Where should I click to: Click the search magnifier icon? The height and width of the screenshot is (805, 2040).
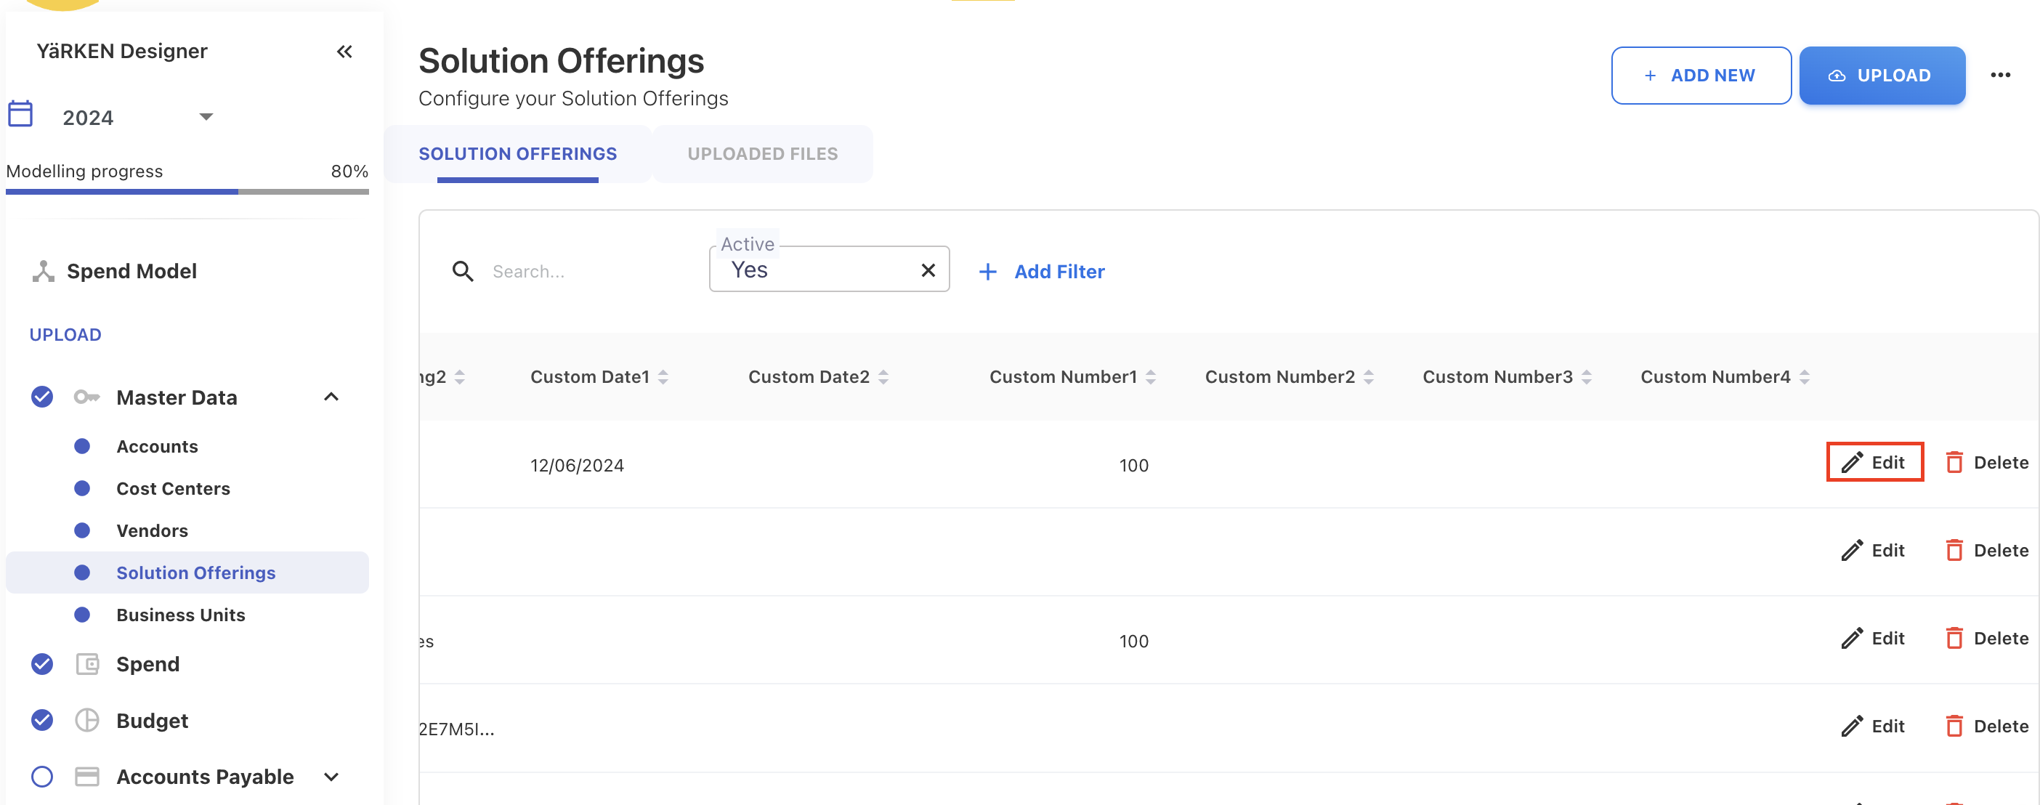point(463,272)
